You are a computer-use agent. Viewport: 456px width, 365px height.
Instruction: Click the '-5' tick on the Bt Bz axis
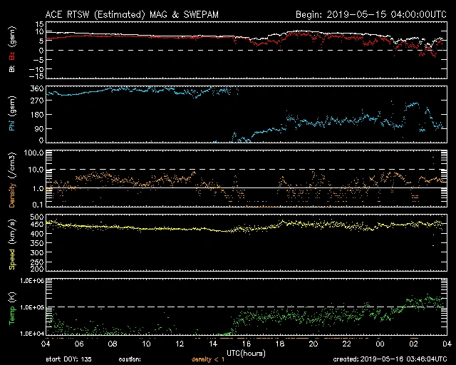[38, 60]
